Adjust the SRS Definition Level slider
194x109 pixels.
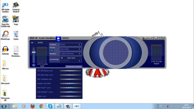pyautogui.click(x=71, y=92)
